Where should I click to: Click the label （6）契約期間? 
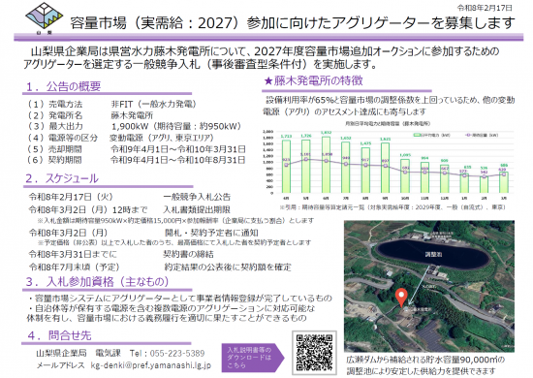pos(54,160)
